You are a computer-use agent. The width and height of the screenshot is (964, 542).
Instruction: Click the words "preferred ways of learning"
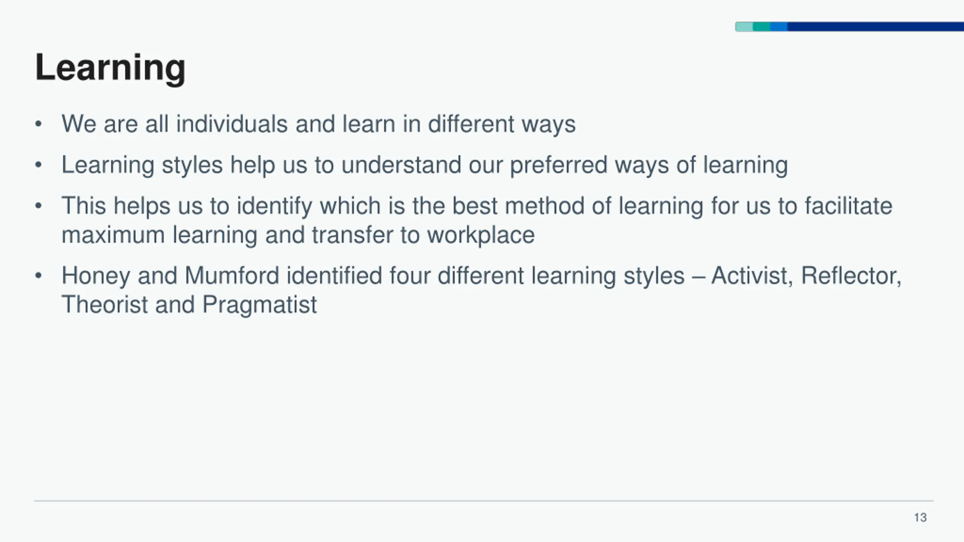649,166
